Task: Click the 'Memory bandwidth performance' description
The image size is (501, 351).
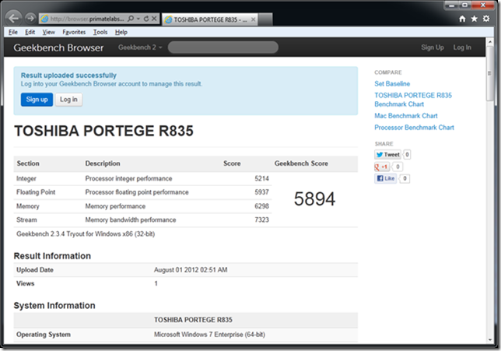Action: (131, 220)
